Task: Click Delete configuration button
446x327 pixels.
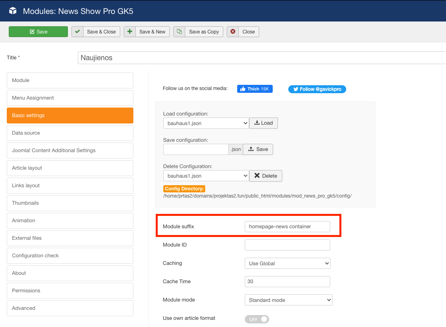Action: 266,176
